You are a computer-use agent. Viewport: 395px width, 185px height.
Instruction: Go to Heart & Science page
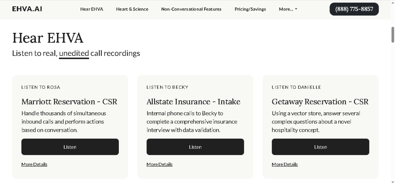click(x=132, y=9)
